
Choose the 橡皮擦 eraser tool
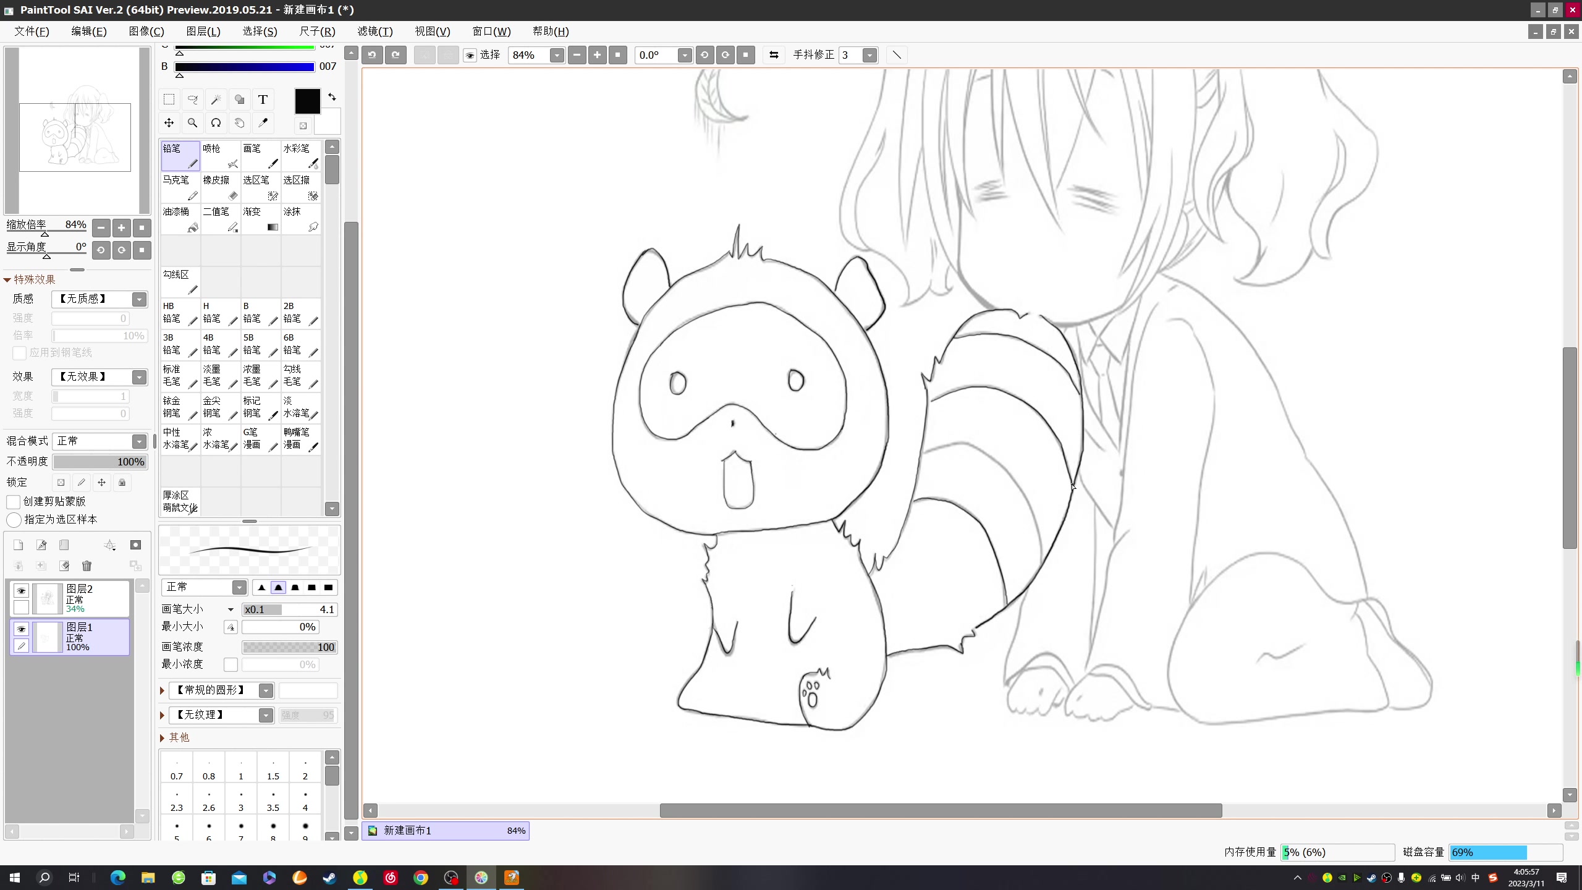[221, 187]
